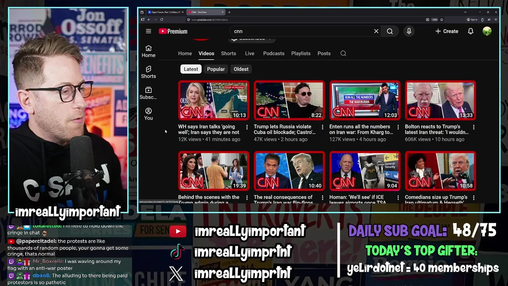
Task: Select the Oldest sort chip
Action: coord(241,69)
